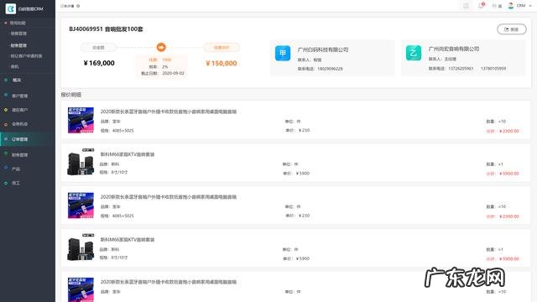Open 销售管理 under 常用功能
The image size is (537, 302).
click(18, 34)
